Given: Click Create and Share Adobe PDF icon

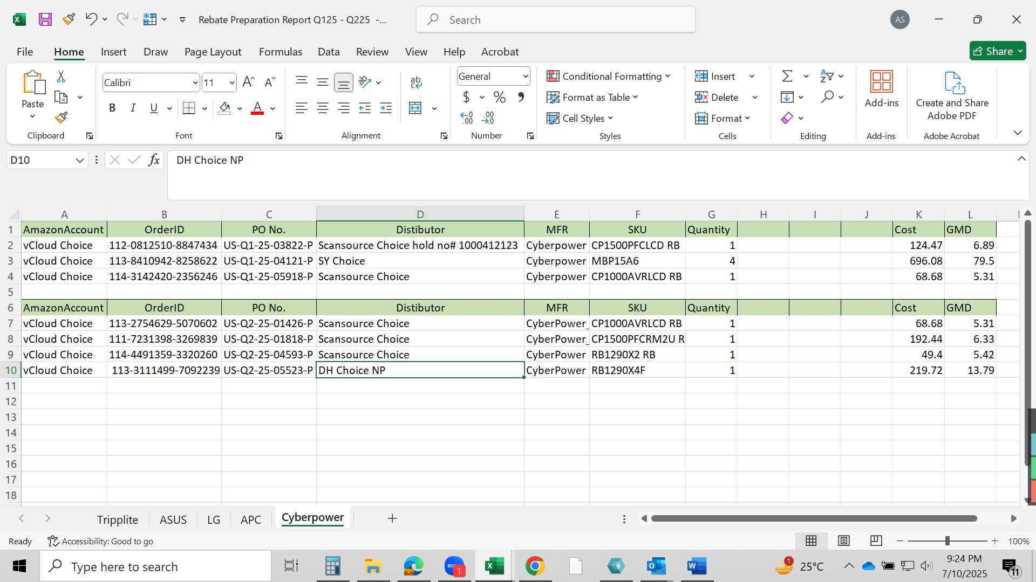Looking at the screenshot, I should 953,83.
